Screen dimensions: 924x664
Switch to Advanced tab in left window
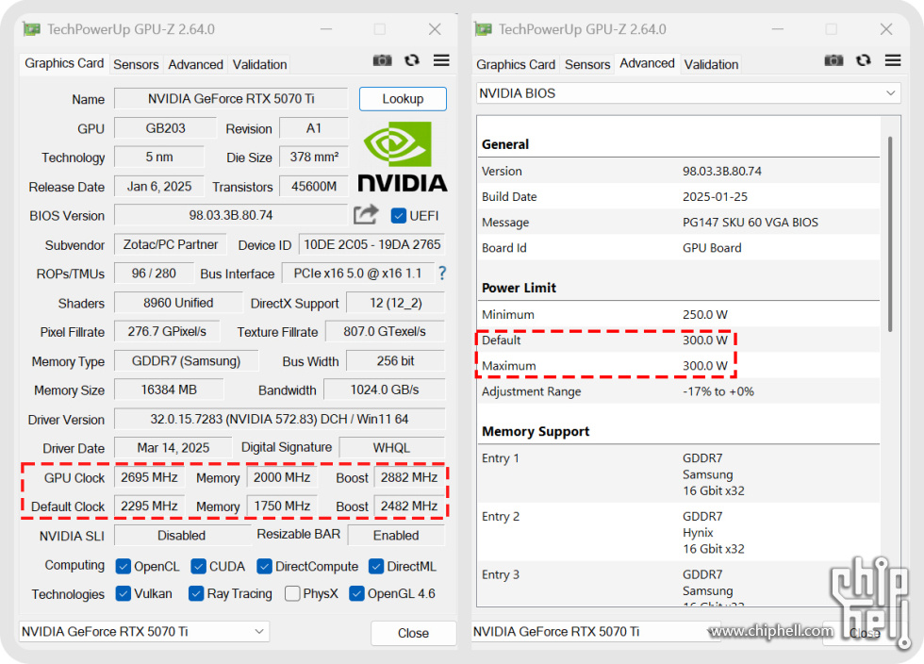pyautogui.click(x=196, y=64)
